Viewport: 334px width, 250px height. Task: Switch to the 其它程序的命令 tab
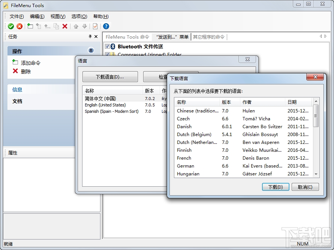pyautogui.click(x=208, y=37)
